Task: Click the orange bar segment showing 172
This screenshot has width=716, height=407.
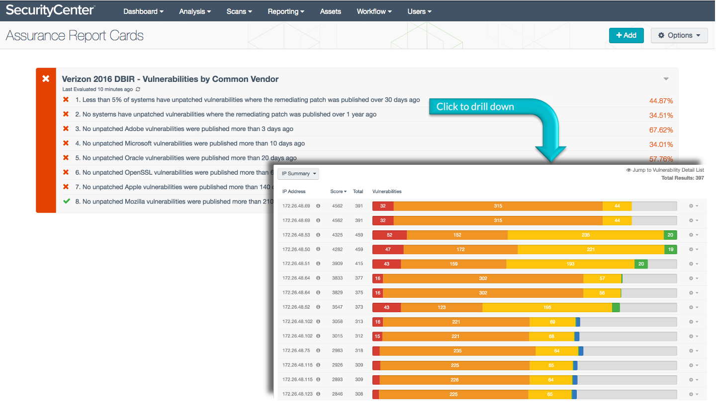Action: tap(460, 249)
